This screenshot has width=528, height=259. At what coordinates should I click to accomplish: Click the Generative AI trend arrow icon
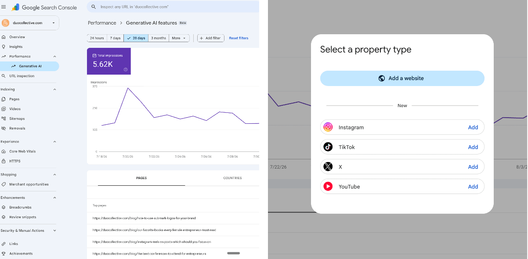pos(14,66)
